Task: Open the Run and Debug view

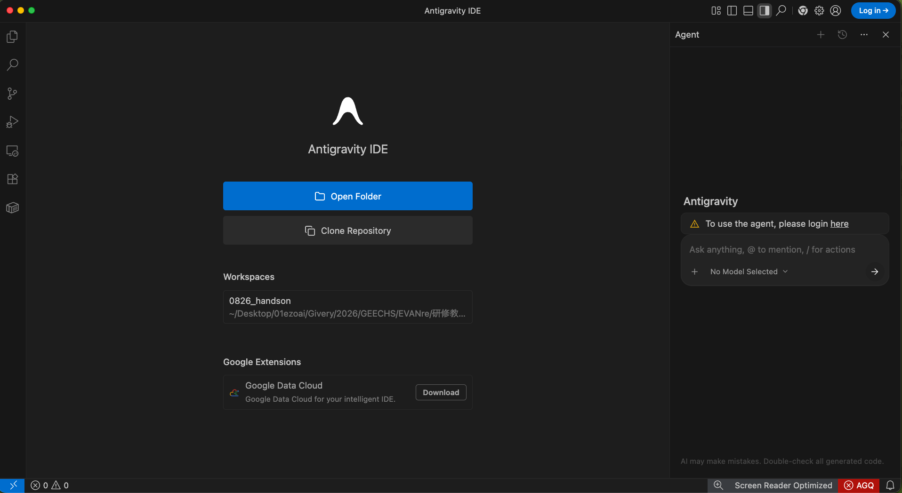Action: pyautogui.click(x=13, y=122)
